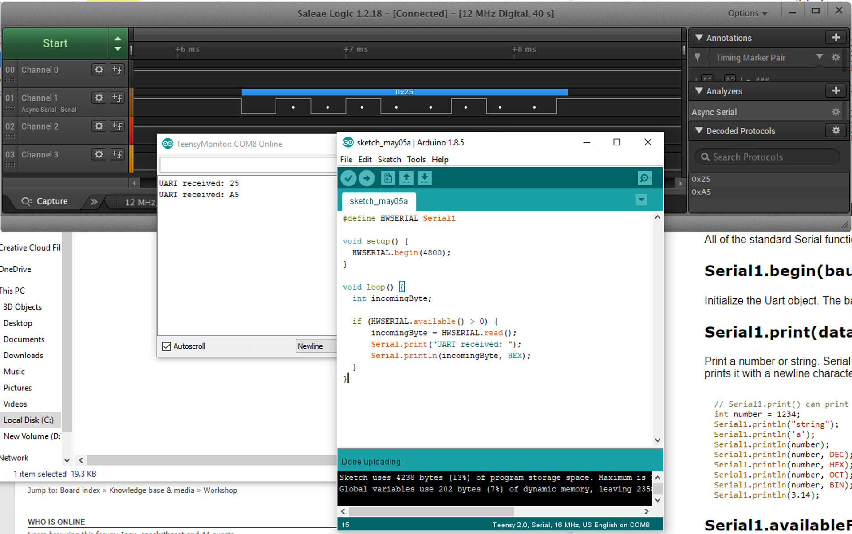Open Async Serial analyzer gear settings
The height and width of the screenshot is (534, 852).
coord(836,112)
